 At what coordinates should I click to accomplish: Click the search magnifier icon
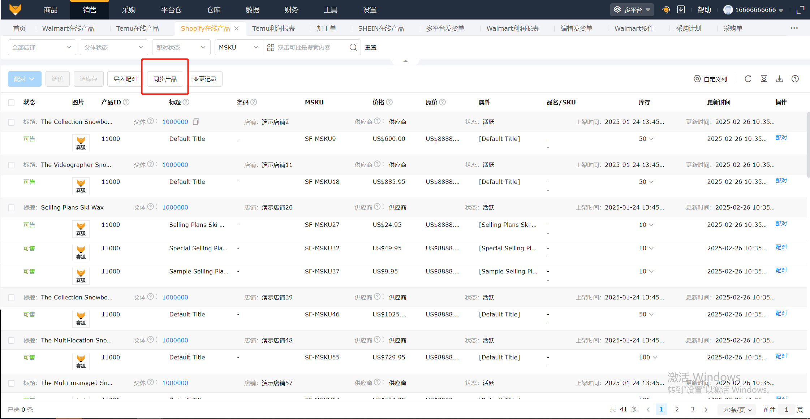353,47
